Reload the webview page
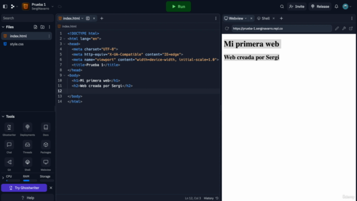 [x=227, y=28]
